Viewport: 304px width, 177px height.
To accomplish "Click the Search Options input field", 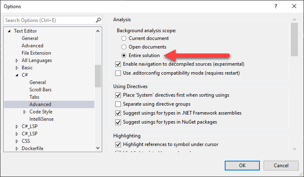I will tap(49, 20).
